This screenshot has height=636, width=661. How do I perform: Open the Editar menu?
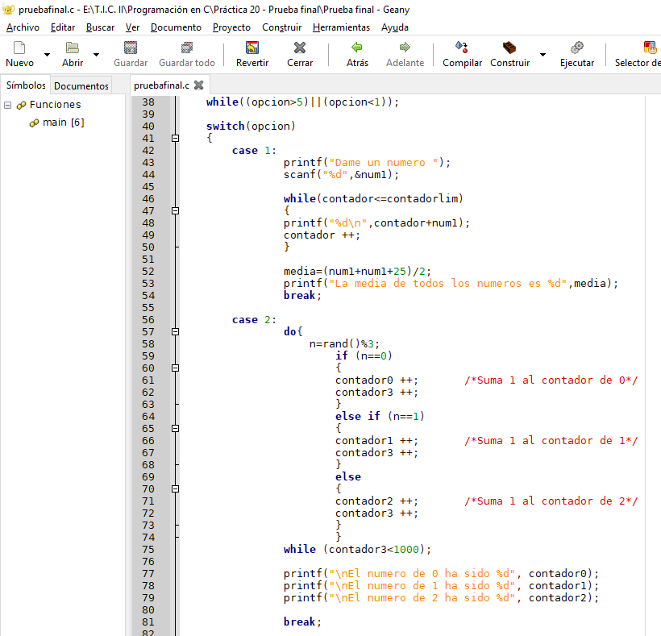63,27
